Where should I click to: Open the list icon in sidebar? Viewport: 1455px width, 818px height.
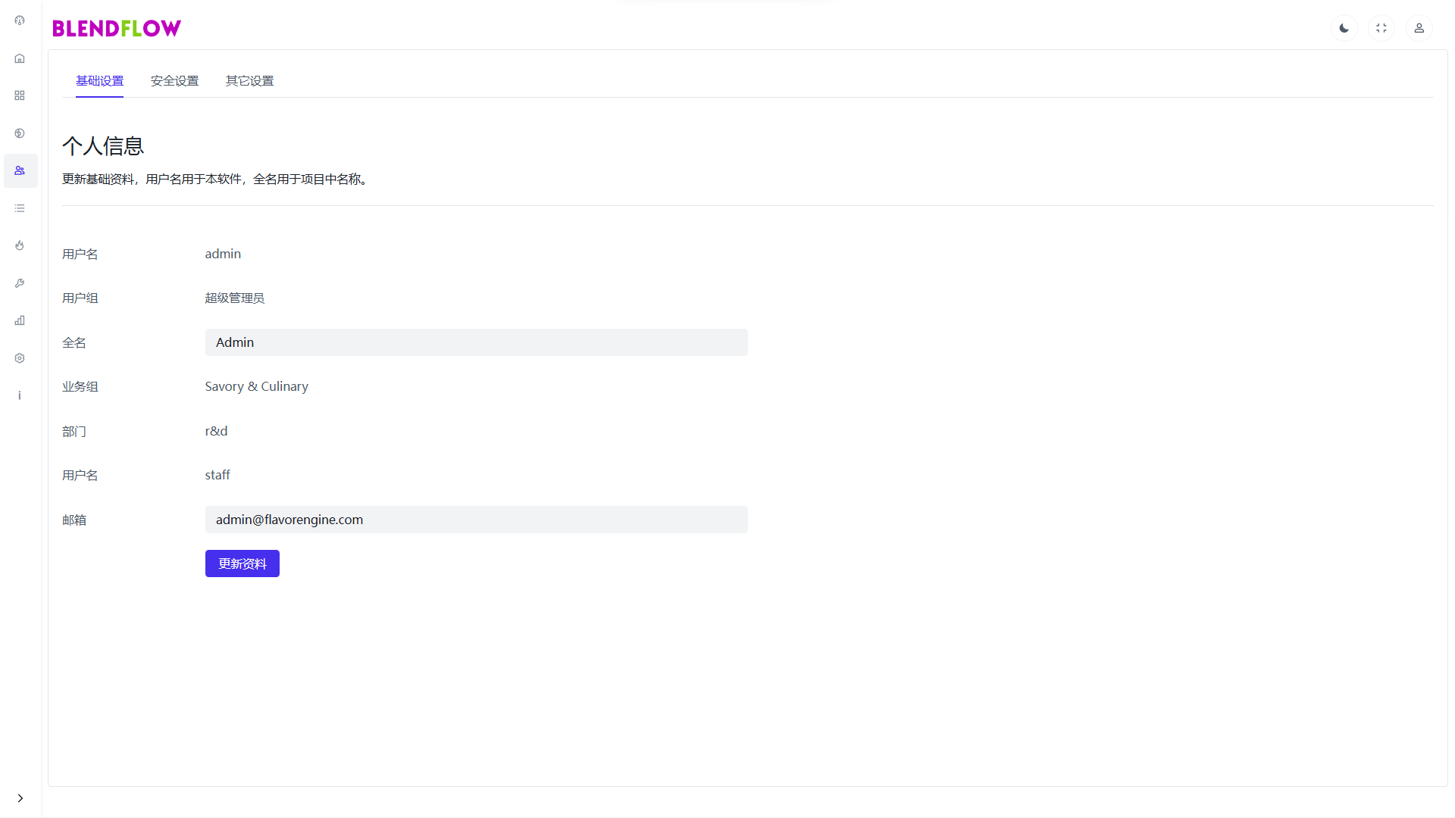(20, 208)
